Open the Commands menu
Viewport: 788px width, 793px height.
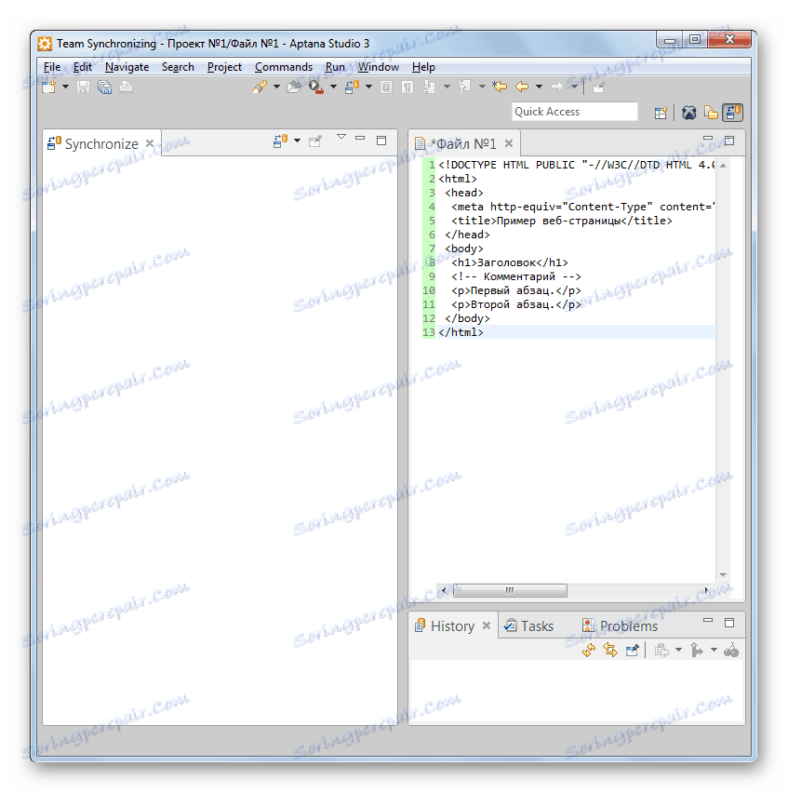[x=284, y=67]
